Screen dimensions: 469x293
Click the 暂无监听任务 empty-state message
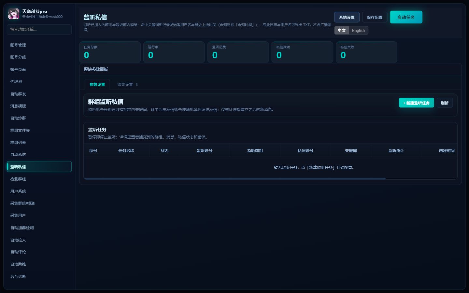(x=315, y=167)
